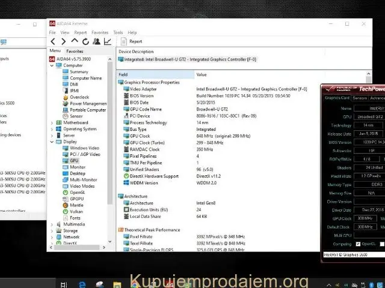Click the graph chart toolbar icon
385x288 pixels.
point(106,41)
